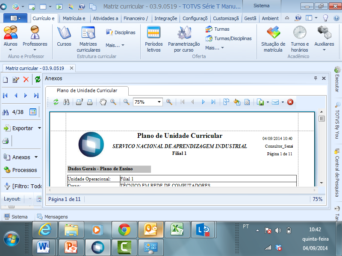
Task: Click the multiple pages view icon
Action: [227, 102]
